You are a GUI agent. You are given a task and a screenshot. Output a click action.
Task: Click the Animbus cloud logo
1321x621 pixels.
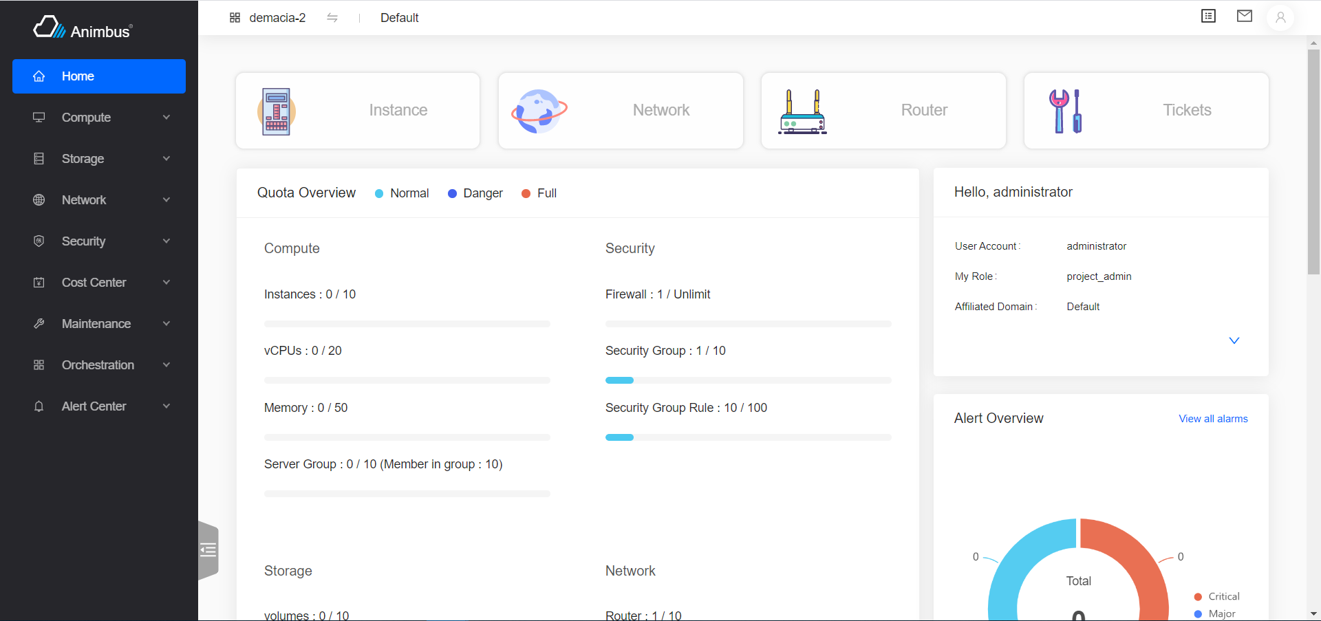pyautogui.click(x=50, y=28)
